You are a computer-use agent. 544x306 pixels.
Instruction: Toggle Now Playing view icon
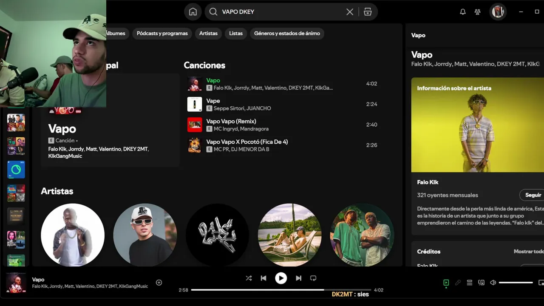(446, 282)
